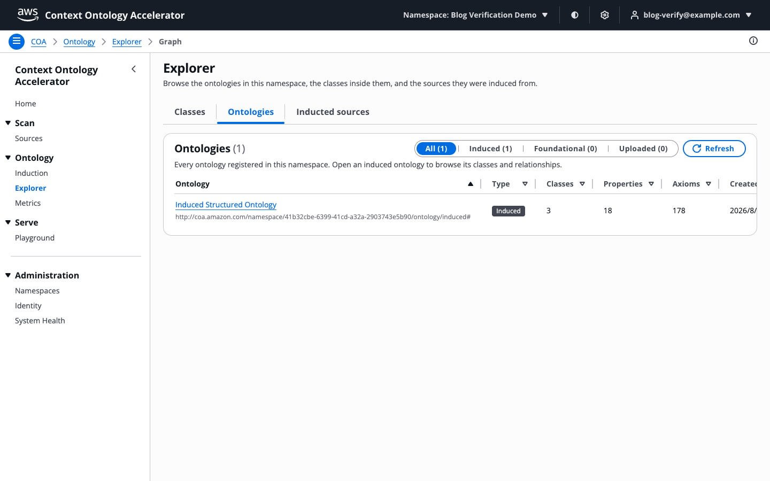Open Home in side navigation
Image resolution: width=770 pixels, height=481 pixels.
[x=26, y=104]
